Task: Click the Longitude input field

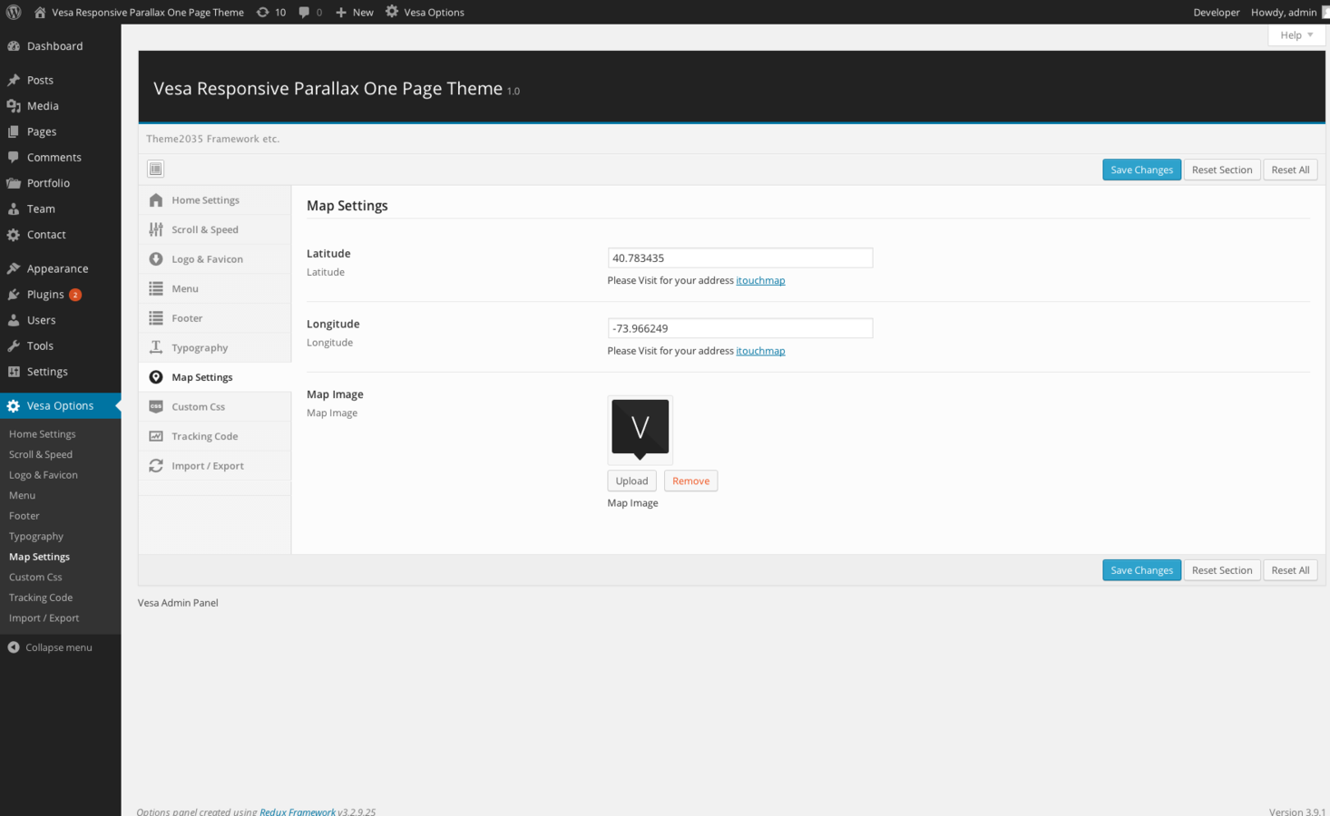Action: coord(740,328)
